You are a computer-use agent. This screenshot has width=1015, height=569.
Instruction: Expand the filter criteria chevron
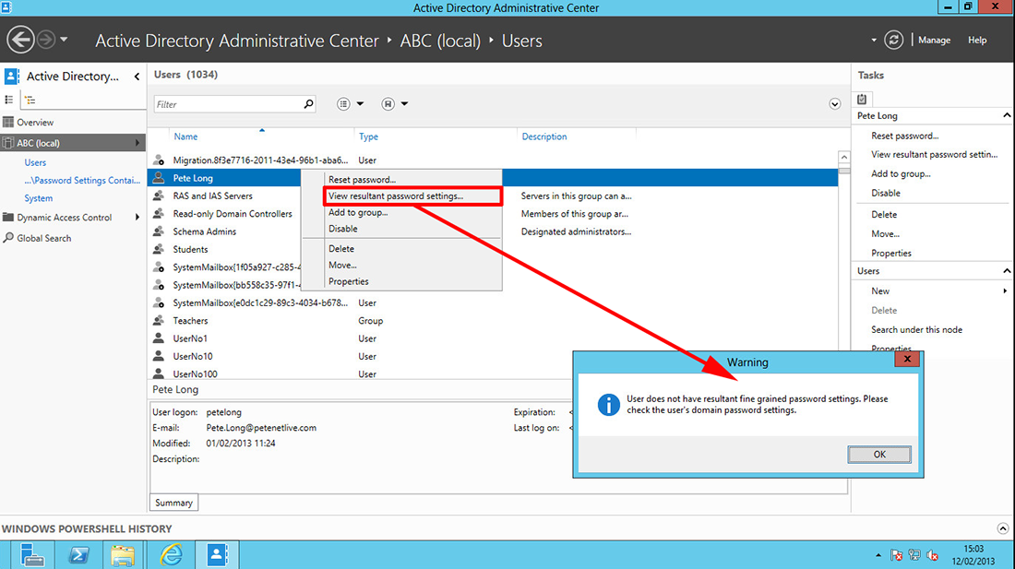point(834,105)
